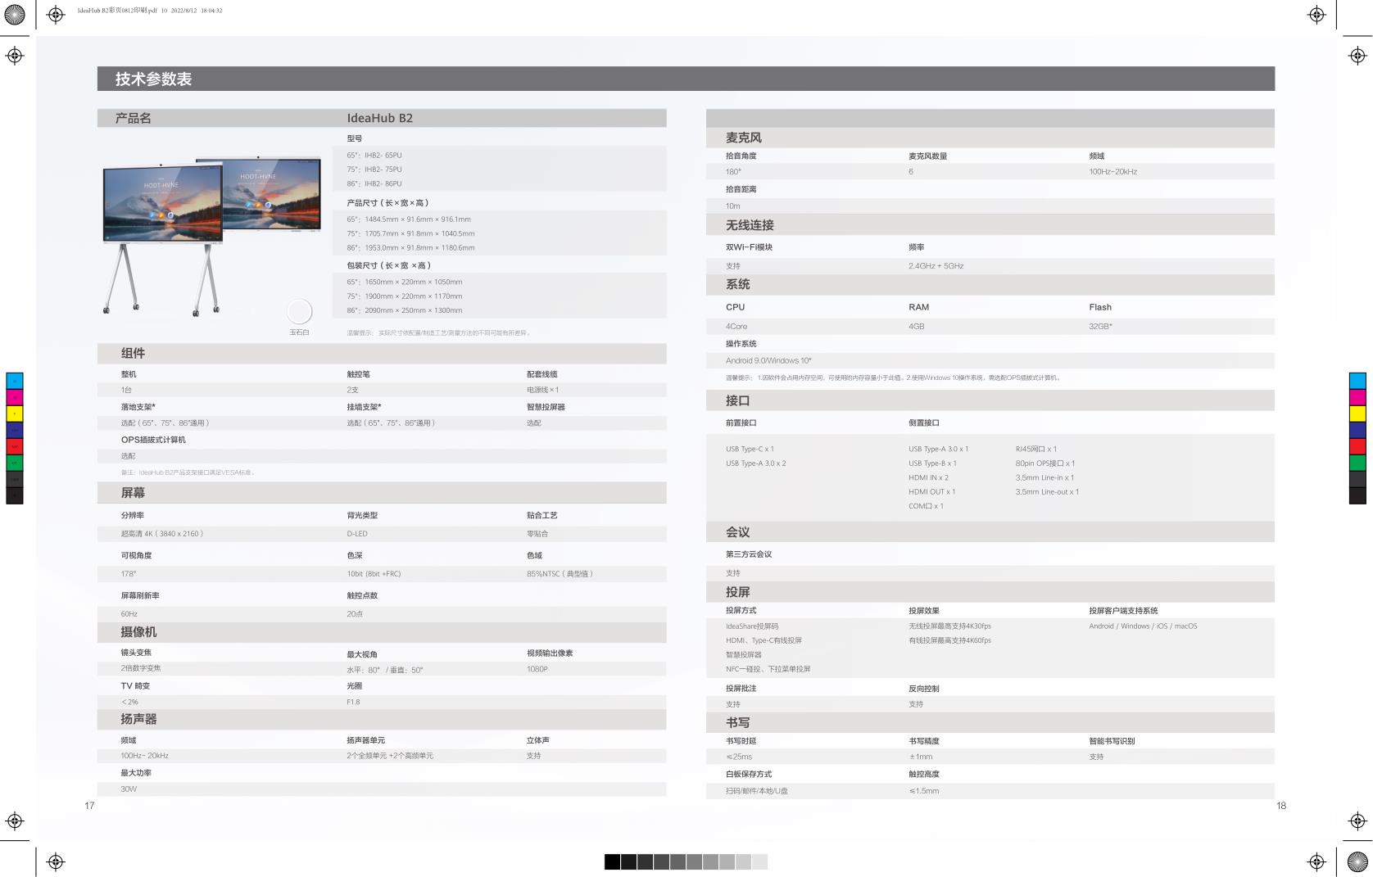Click the 85%NTSC color gamut value

[x=560, y=573]
